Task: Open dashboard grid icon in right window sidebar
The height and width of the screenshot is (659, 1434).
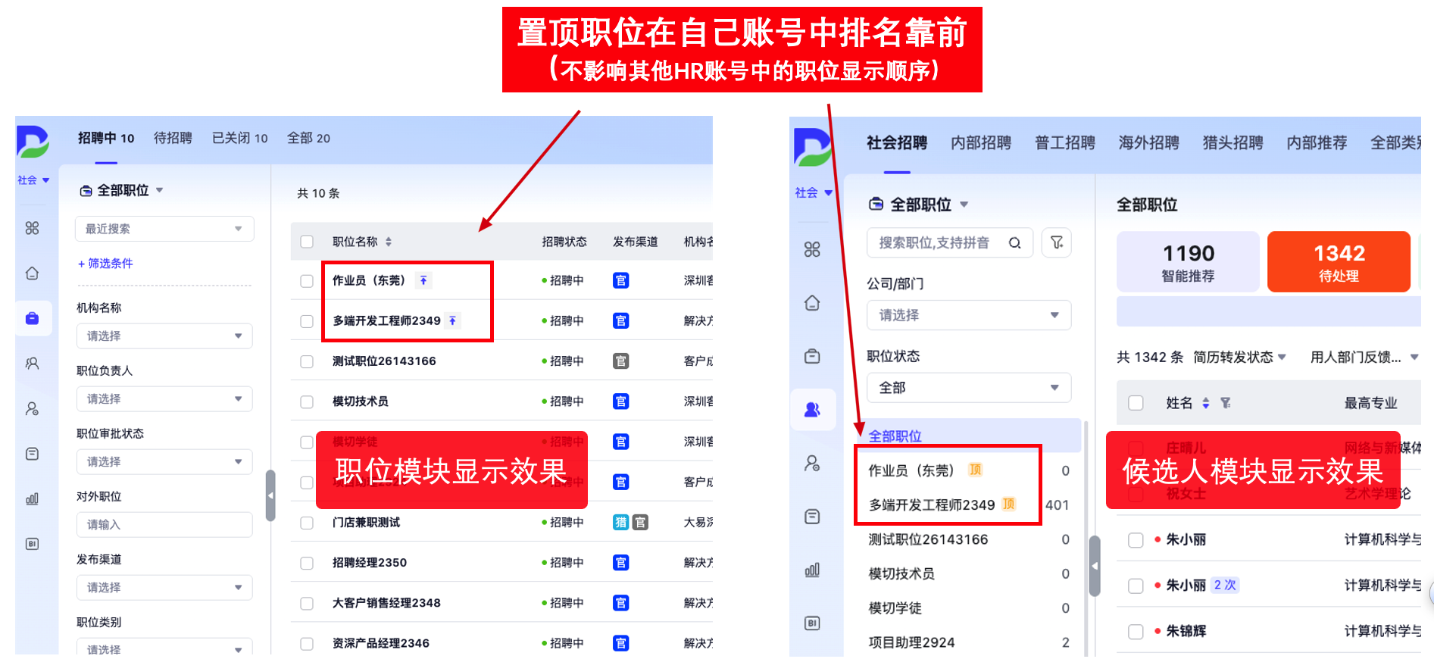Action: (812, 249)
